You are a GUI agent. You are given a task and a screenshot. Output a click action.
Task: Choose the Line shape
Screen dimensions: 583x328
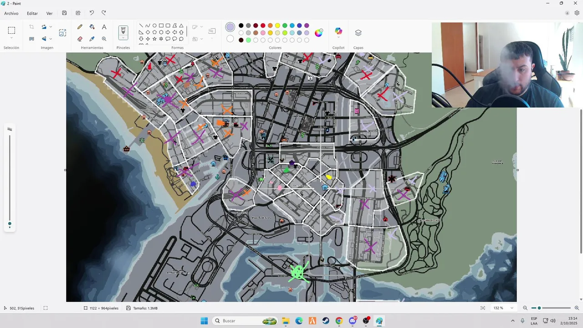pyautogui.click(x=141, y=26)
